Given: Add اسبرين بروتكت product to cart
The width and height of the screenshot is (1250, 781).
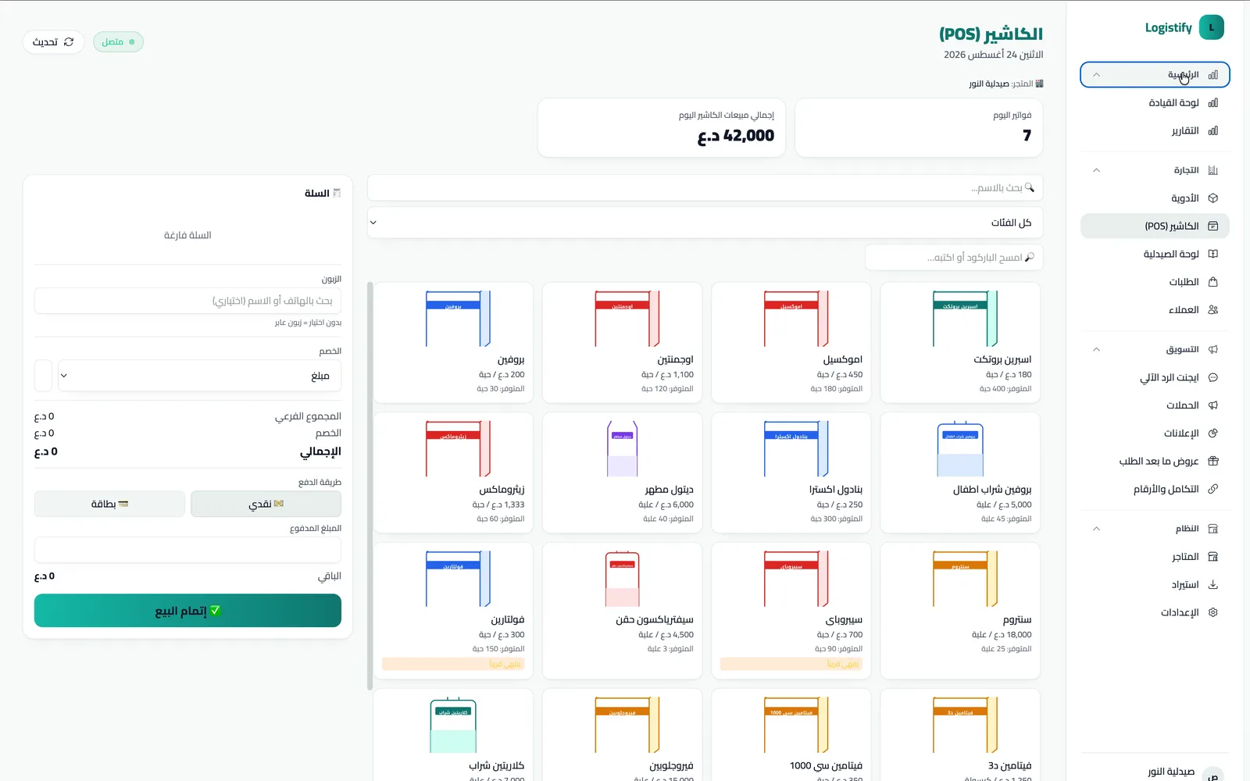Looking at the screenshot, I should pyautogui.click(x=960, y=343).
